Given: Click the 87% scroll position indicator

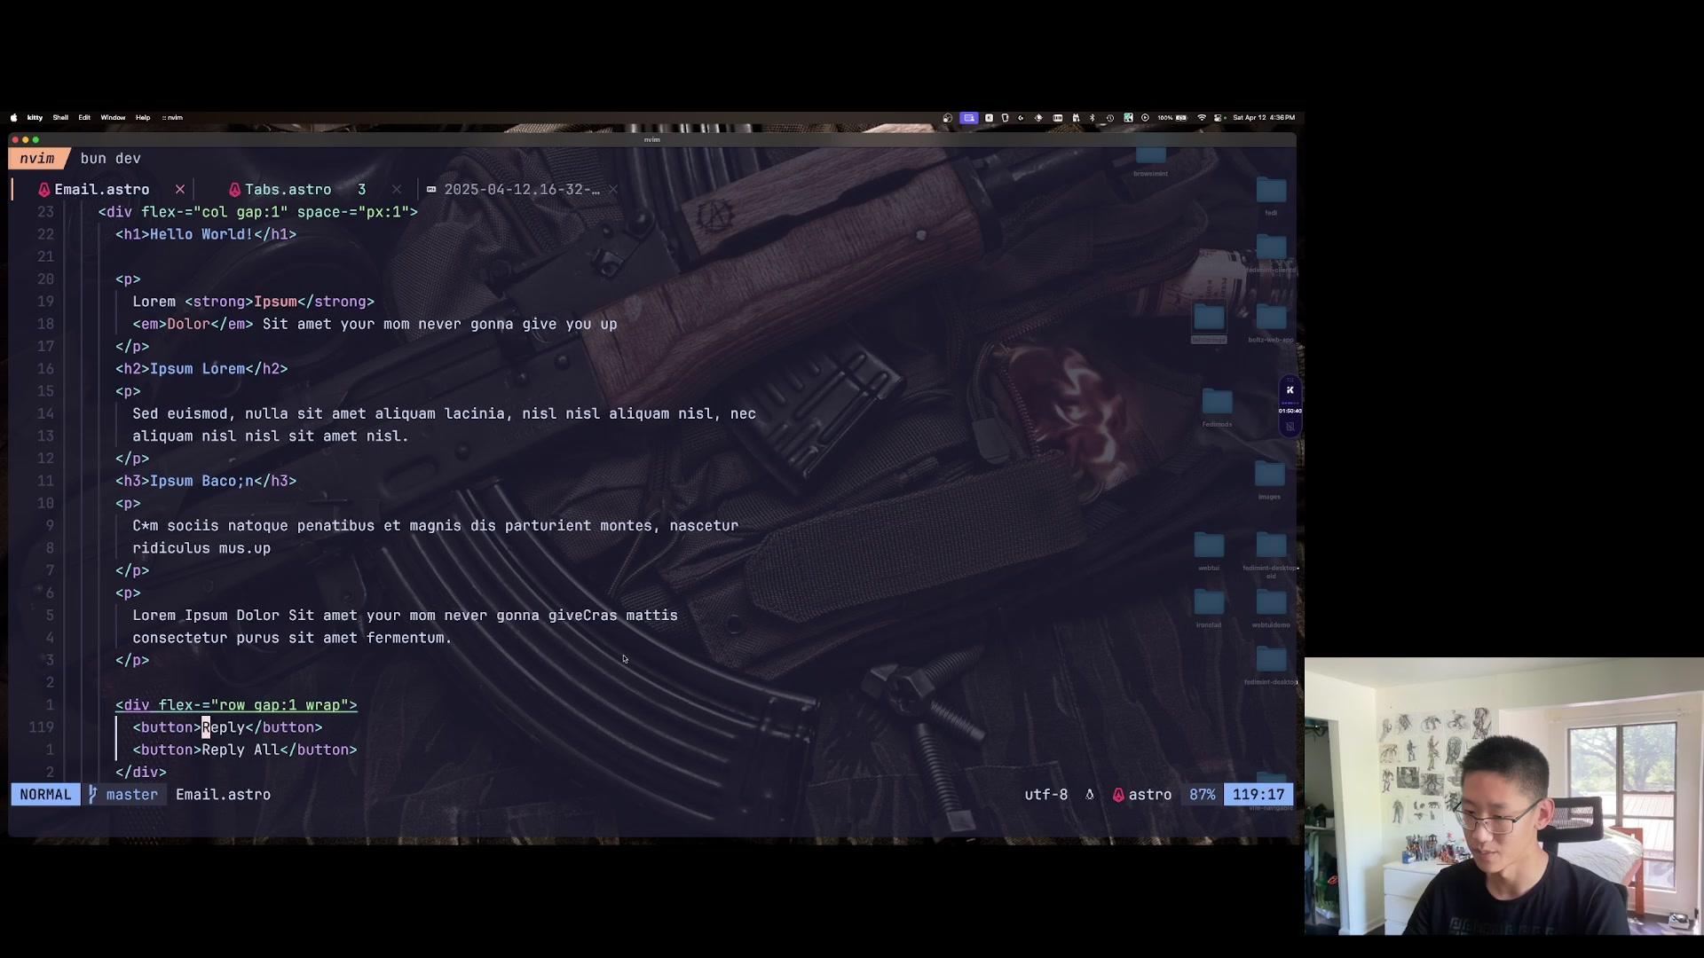Looking at the screenshot, I should pyautogui.click(x=1202, y=795).
